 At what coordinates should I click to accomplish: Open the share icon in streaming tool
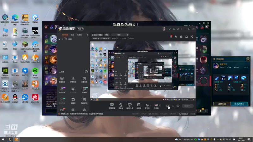[x=192, y=37]
